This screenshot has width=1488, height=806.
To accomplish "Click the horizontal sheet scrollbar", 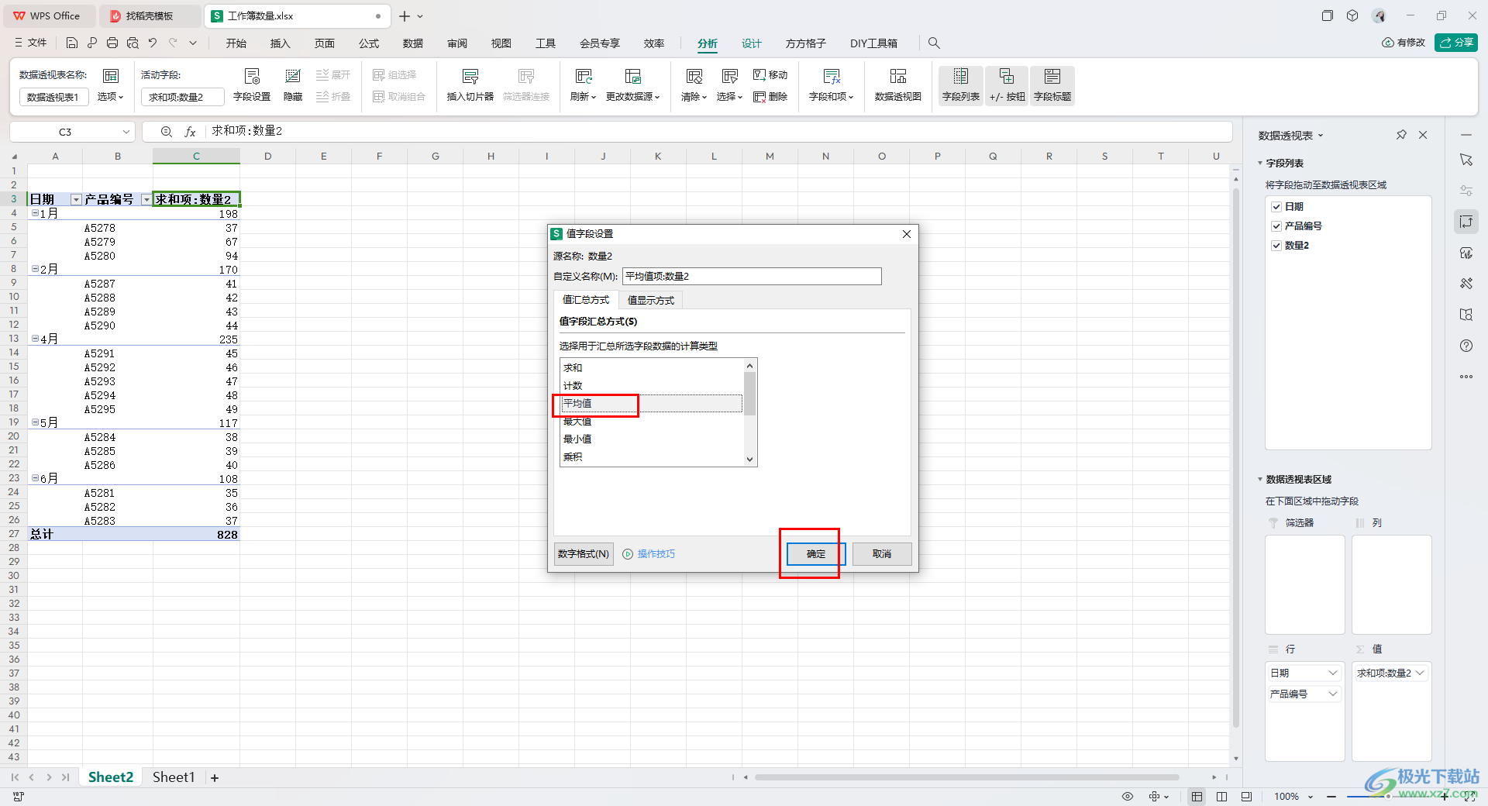I will tap(966, 777).
